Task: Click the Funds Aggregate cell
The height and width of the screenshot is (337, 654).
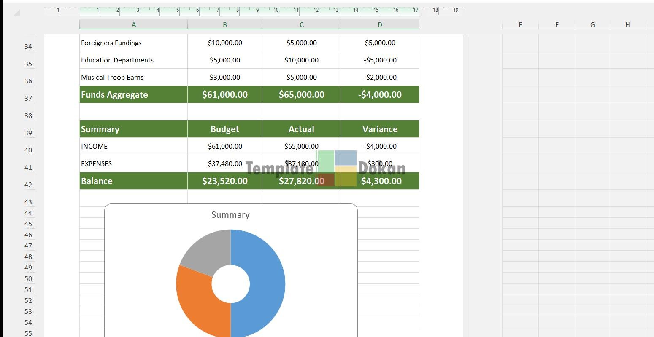Action: coord(133,94)
